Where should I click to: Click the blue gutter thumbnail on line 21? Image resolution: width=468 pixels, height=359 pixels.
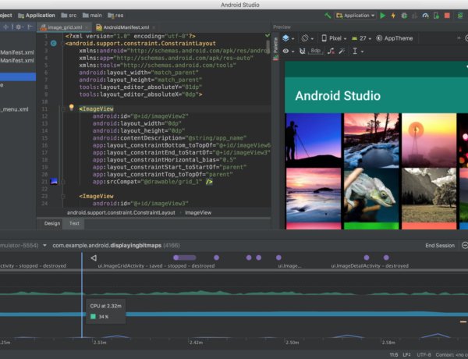click(x=54, y=181)
